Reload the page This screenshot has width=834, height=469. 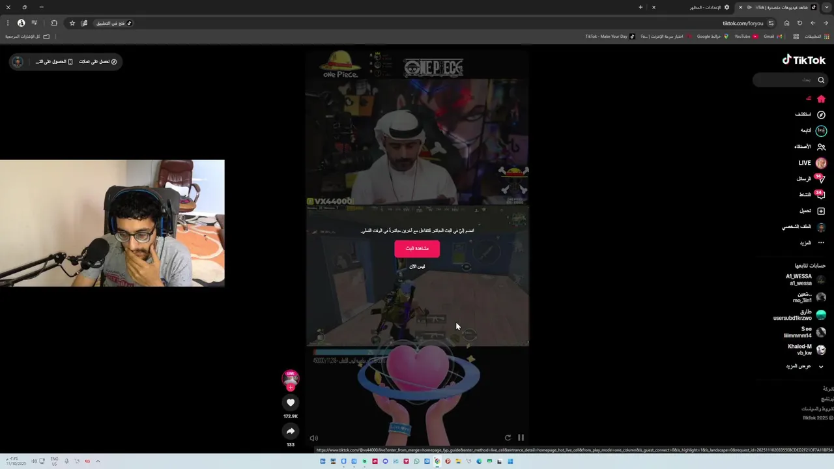[799, 23]
